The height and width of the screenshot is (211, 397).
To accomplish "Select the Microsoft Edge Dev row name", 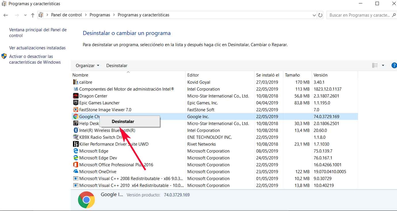I will tap(98, 158).
